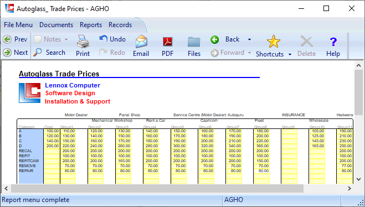Viewport: 365px width, 207px height.
Task: Open the Email envelope icon
Action: (141, 42)
